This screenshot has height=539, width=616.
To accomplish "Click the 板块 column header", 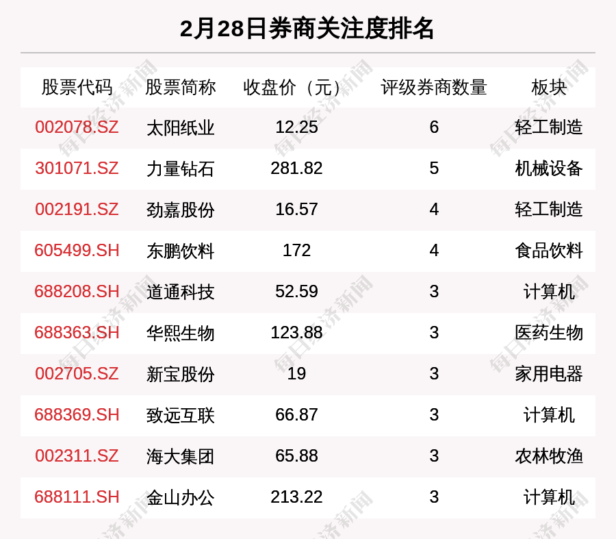I will point(549,87).
